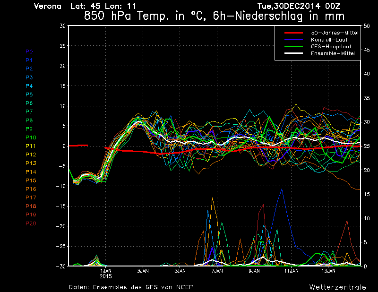The image size is (378, 292).
Task: Click the "9JAN" date axis label
Action: click(x=254, y=271)
